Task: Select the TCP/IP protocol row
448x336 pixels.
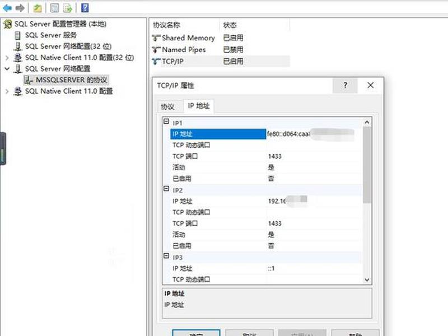Action: [220, 62]
